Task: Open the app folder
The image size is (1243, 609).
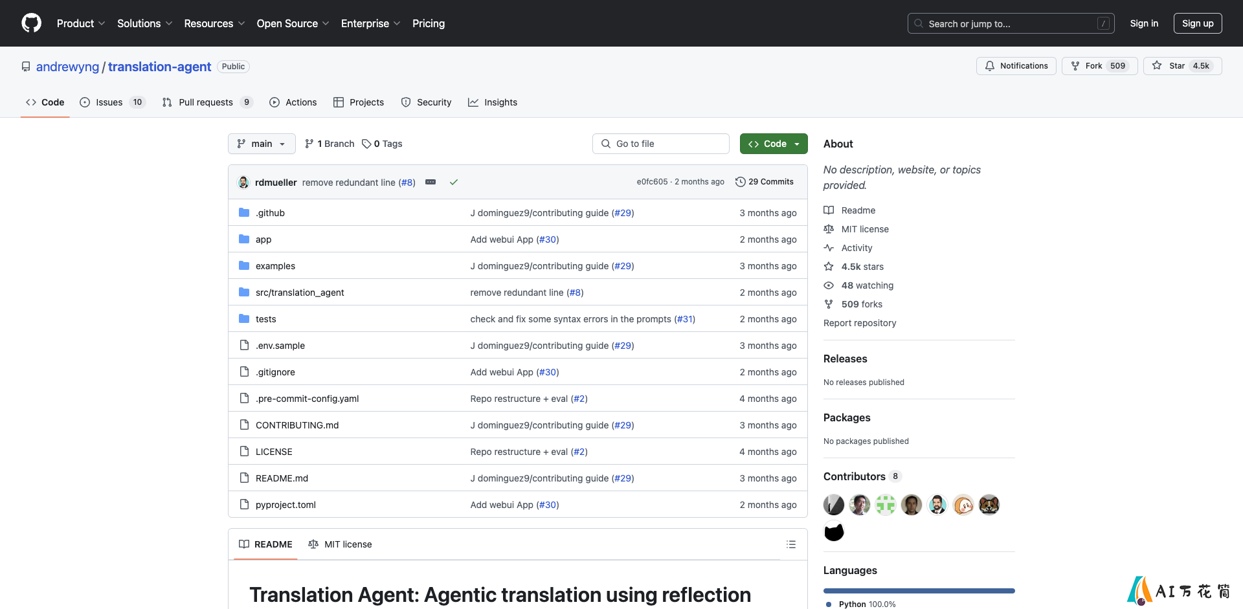Action: coord(263,239)
